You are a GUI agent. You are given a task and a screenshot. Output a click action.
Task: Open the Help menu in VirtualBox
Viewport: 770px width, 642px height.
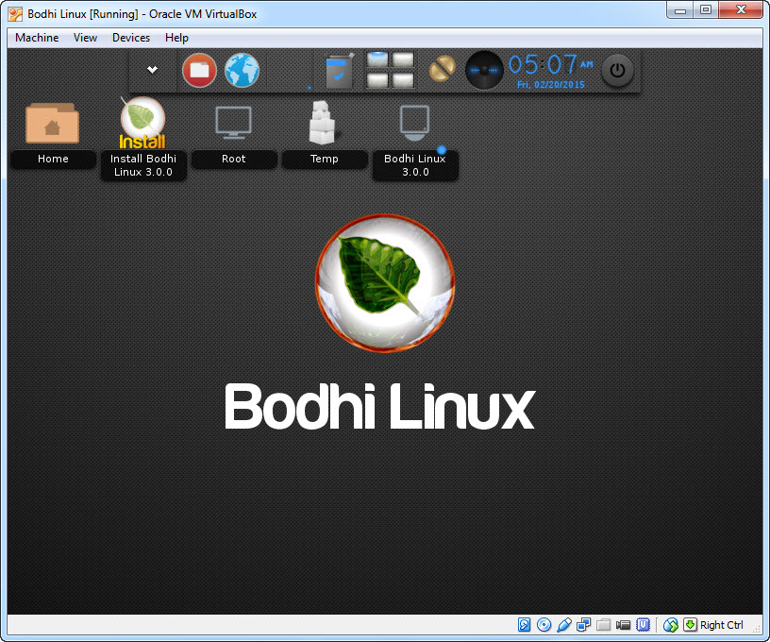coord(176,38)
